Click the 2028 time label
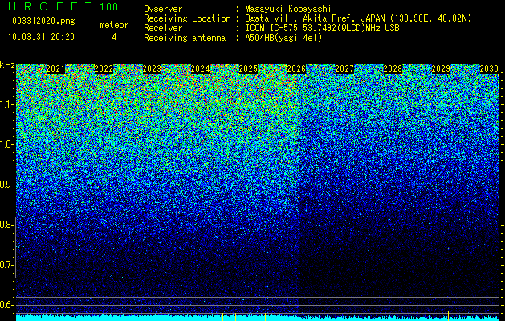Screen dimensions: 505x321 393,69
